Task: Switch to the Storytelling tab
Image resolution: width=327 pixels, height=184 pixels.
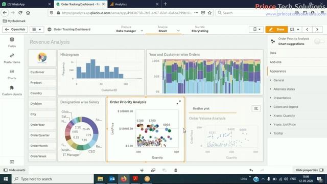Action: pyautogui.click(x=200, y=29)
